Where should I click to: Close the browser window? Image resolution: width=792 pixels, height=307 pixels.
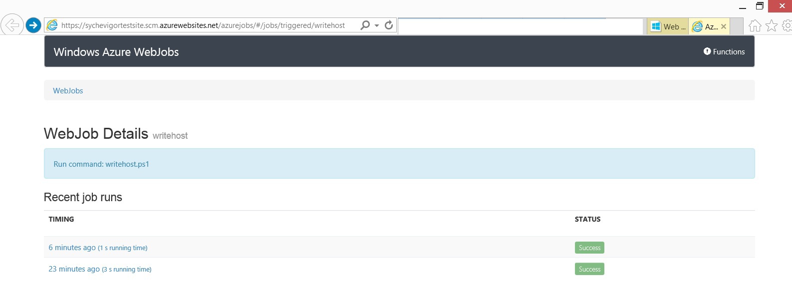(782, 6)
